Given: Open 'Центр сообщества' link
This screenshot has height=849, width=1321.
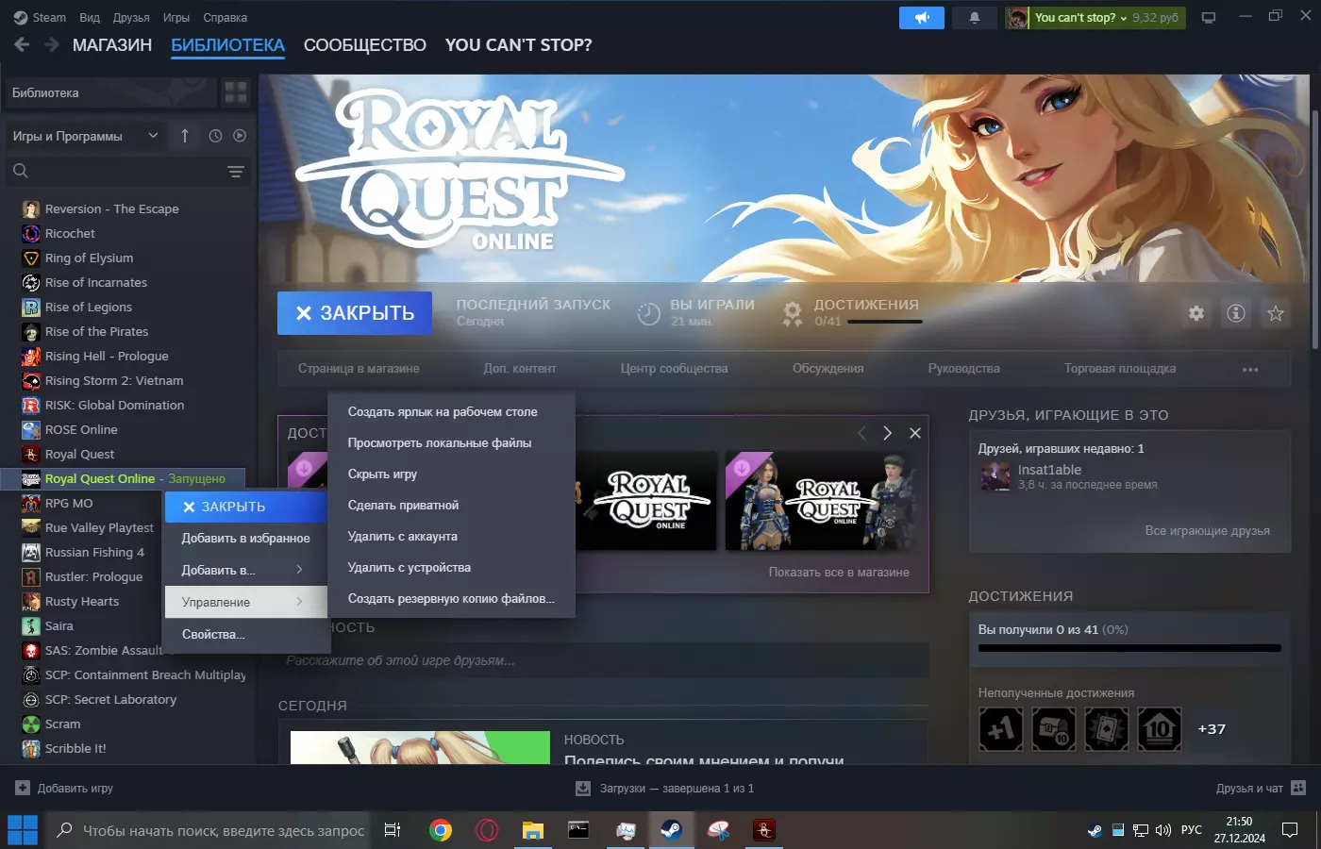Looking at the screenshot, I should pos(674,369).
